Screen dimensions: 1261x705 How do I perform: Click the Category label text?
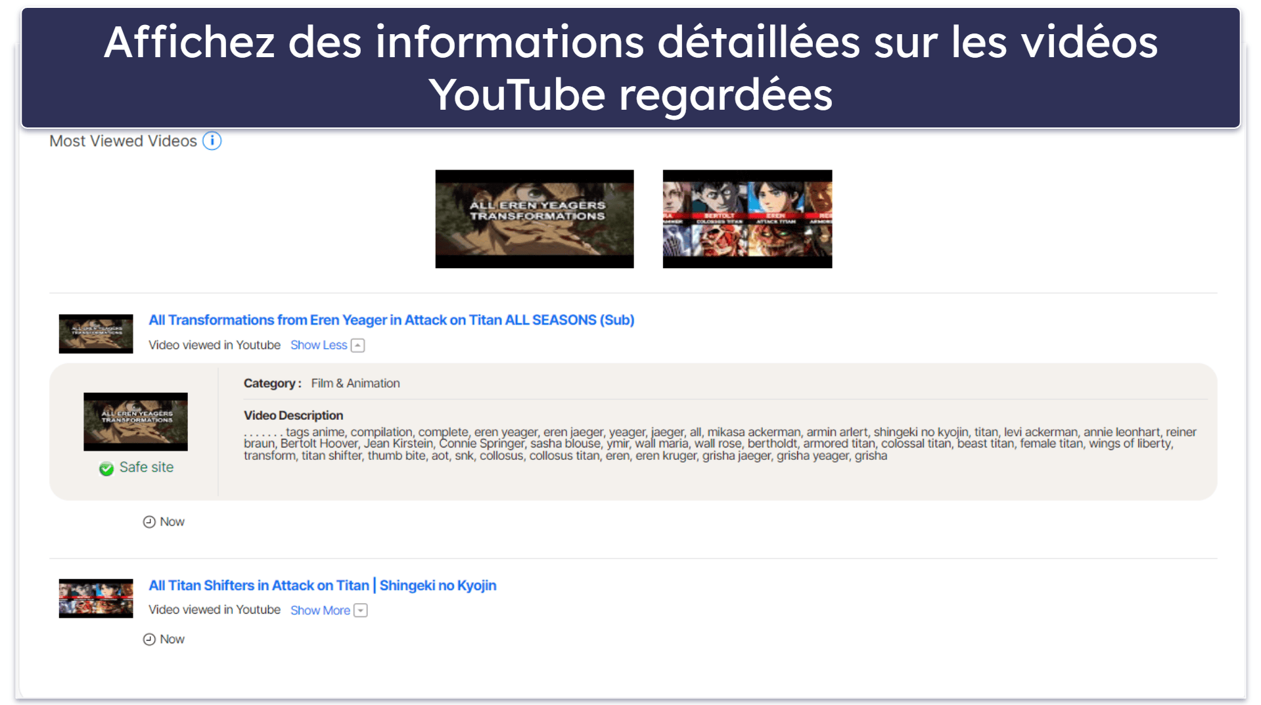[272, 383]
